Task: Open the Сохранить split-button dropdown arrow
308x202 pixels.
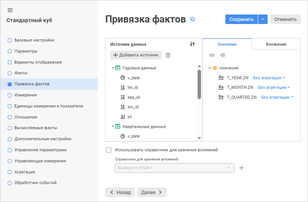Action: (x=263, y=19)
